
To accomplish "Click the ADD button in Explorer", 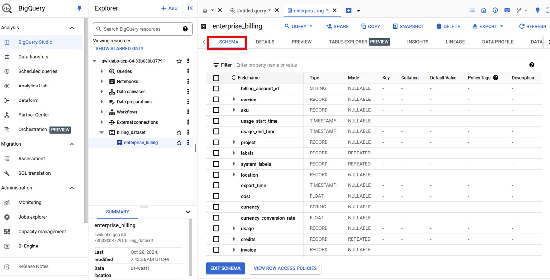I will point(170,8).
